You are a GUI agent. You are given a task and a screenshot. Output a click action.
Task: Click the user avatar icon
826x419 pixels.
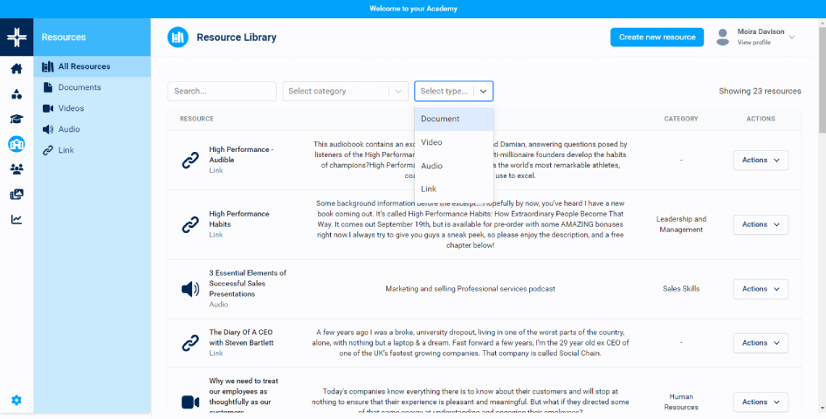[x=722, y=37]
